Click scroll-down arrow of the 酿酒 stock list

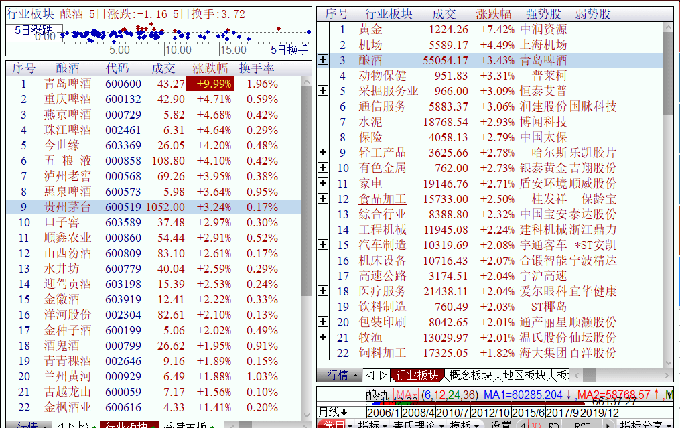[x=307, y=415]
